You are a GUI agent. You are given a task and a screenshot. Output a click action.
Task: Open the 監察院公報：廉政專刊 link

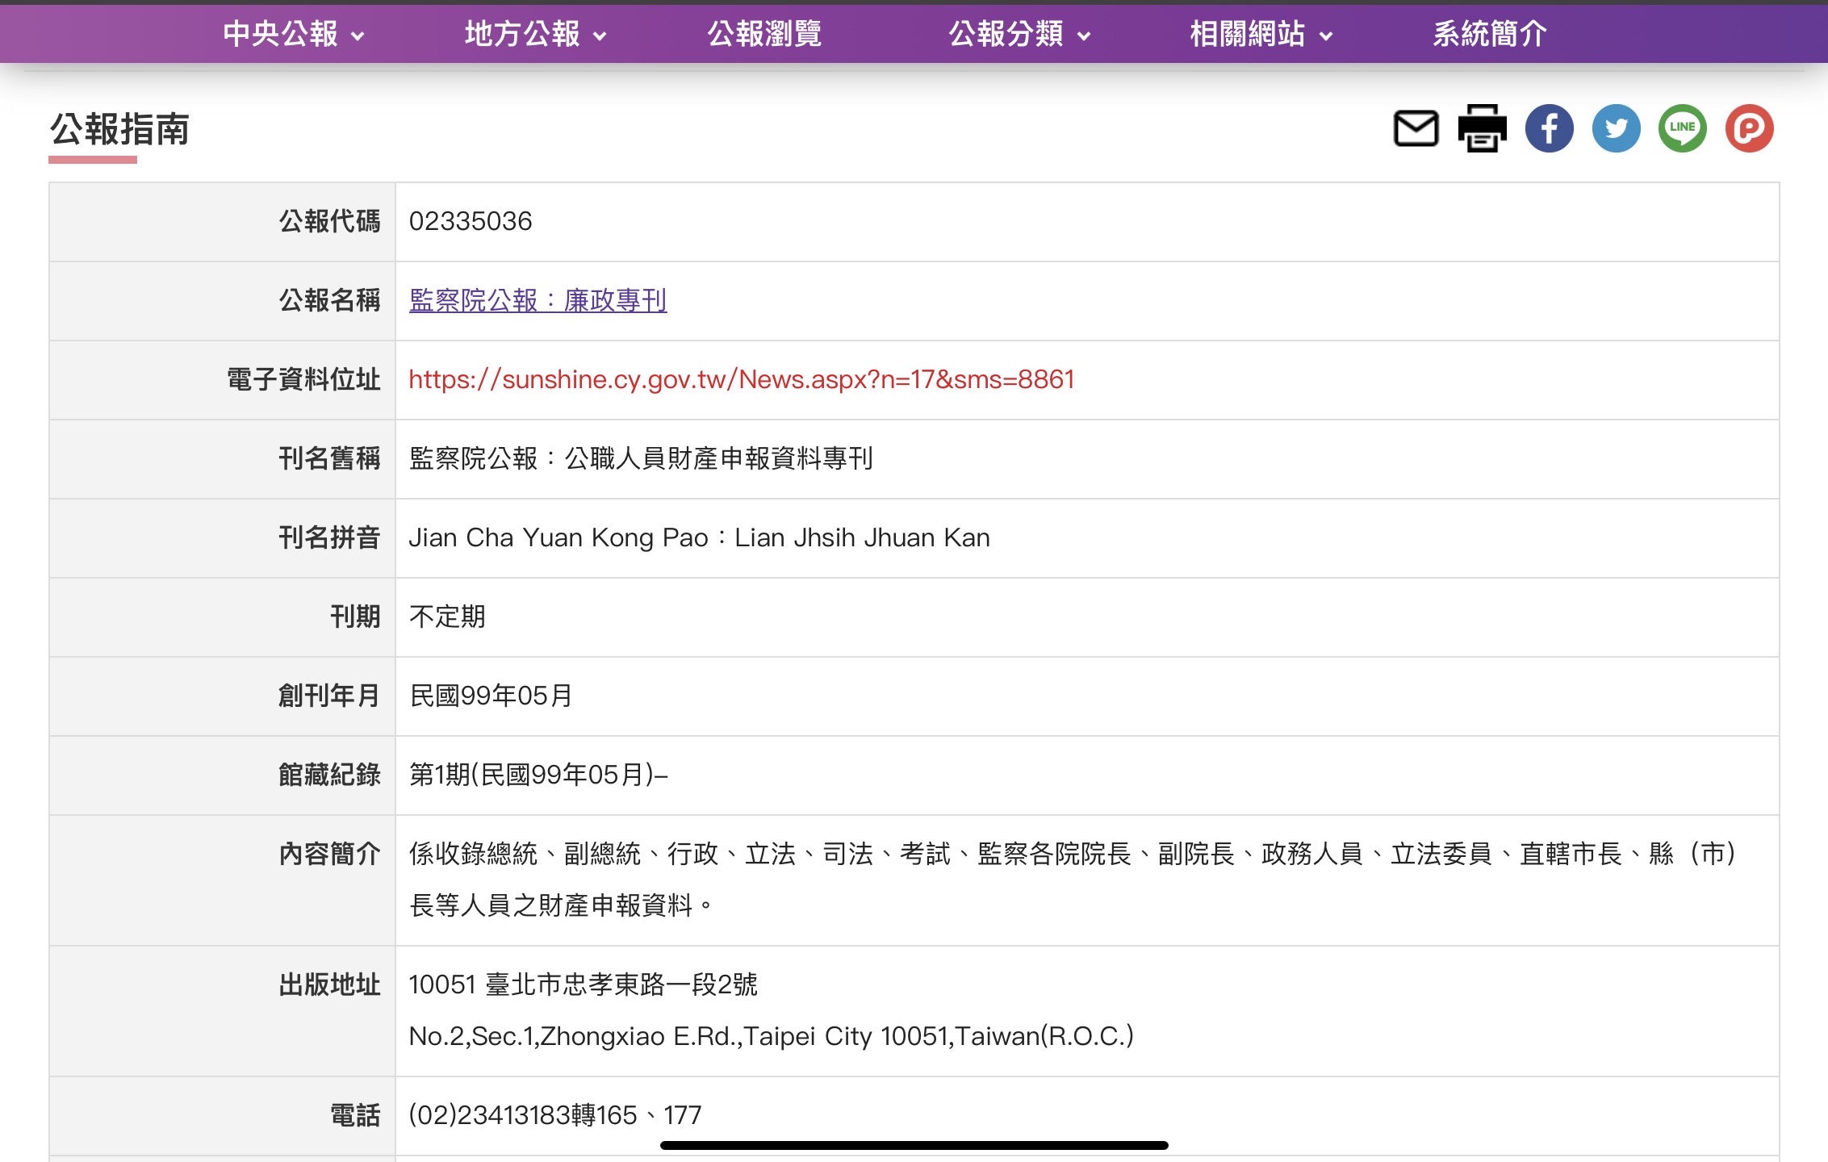coord(538,300)
